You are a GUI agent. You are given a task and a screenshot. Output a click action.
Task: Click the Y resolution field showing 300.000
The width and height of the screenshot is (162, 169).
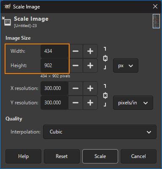(x=54, y=103)
